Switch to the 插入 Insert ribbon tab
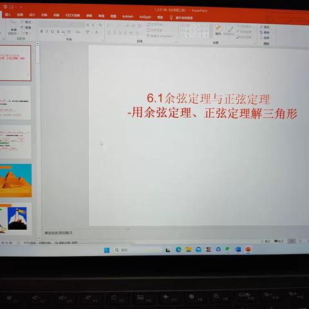309x309 pixels. click(x=8, y=14)
